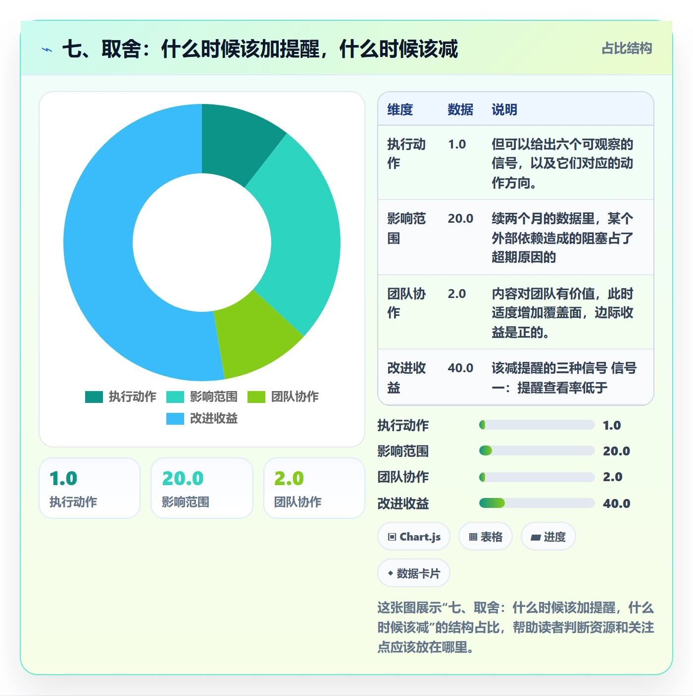Screen dimensions: 693x696
Task: Click 执行动作 cell in the table
Action: (406, 154)
